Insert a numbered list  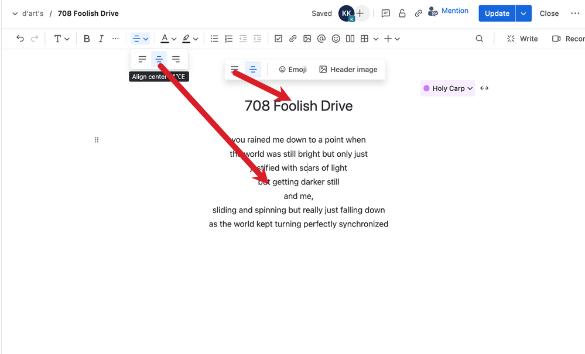point(229,39)
